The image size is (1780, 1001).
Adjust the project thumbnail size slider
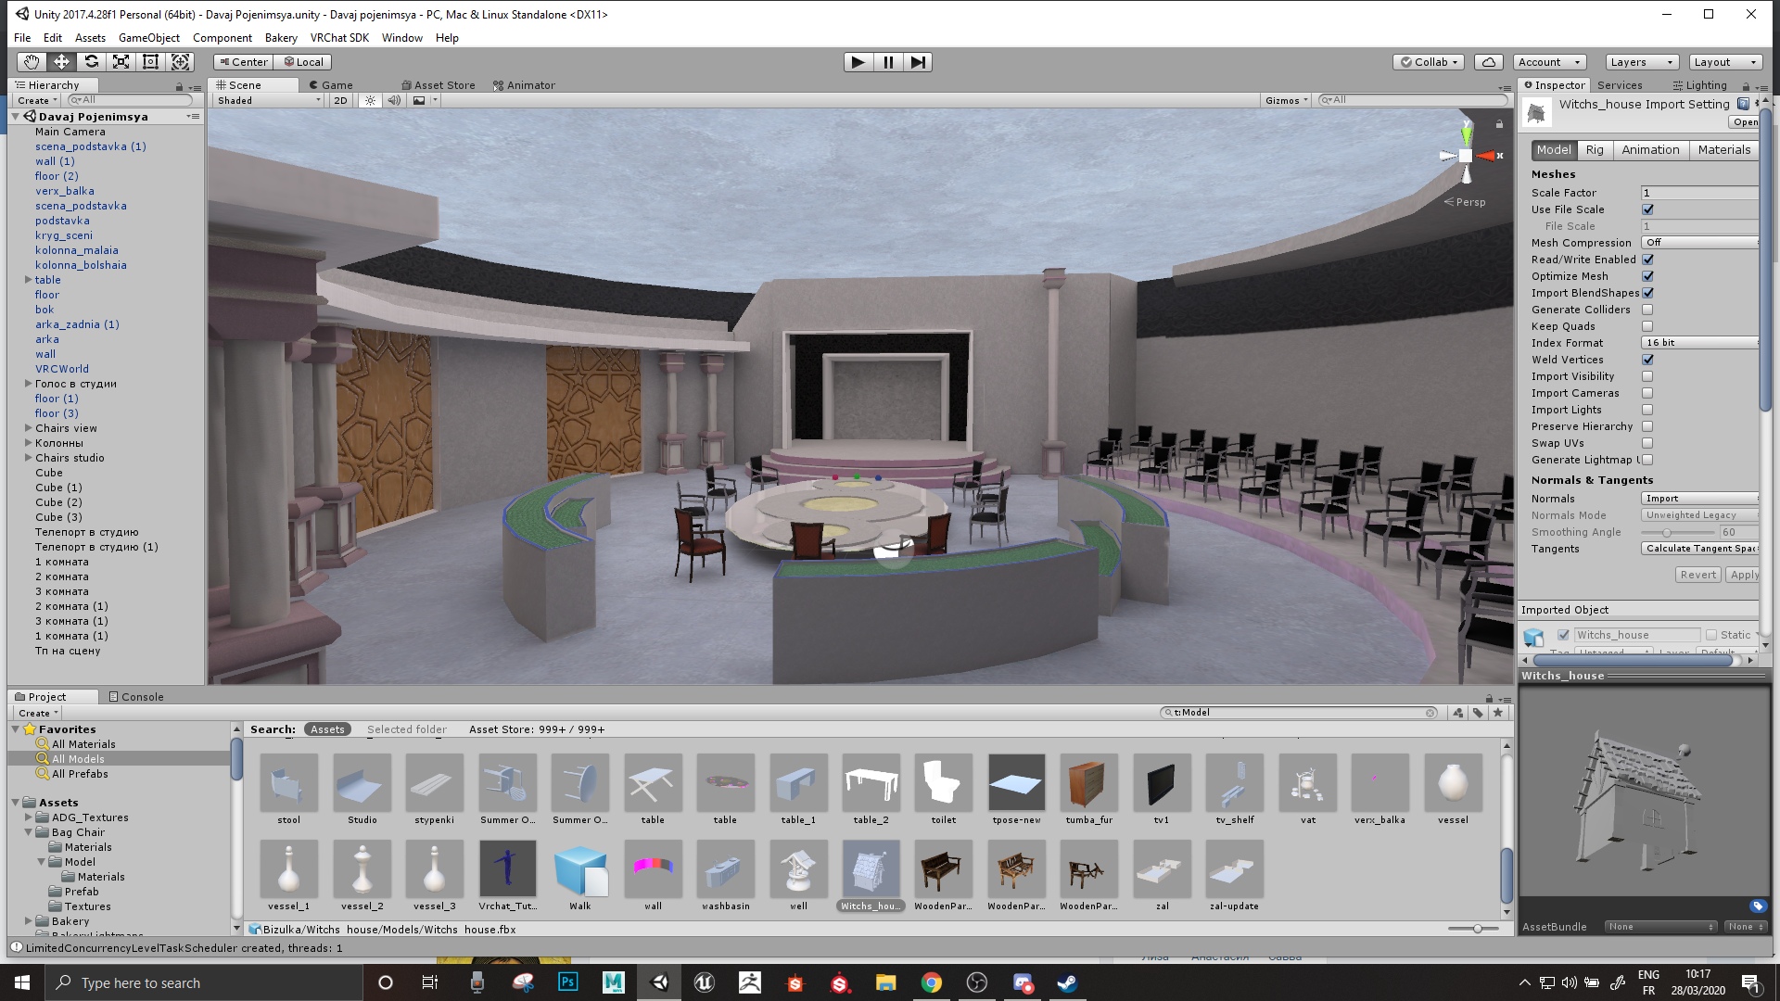(1477, 929)
